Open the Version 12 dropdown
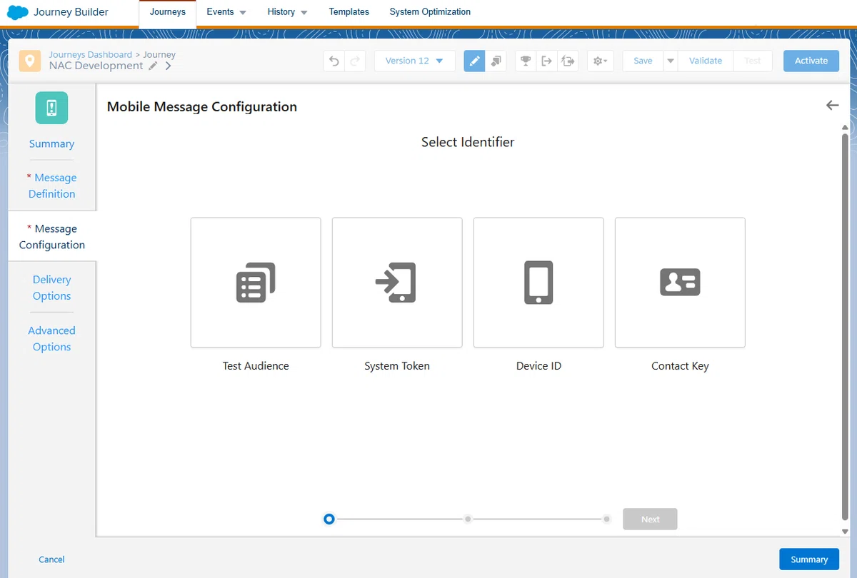857x578 pixels. tap(414, 61)
